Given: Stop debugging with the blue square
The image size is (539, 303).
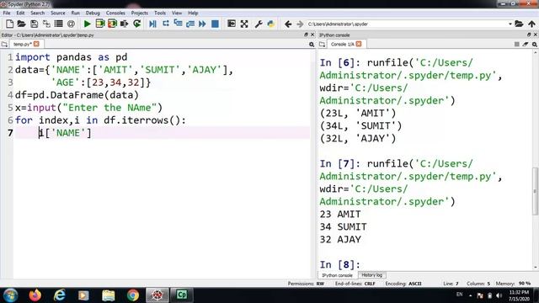Looking at the screenshot, I should coord(215,24).
